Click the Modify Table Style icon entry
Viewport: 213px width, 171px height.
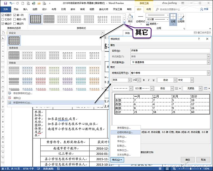[x=10, y=93]
